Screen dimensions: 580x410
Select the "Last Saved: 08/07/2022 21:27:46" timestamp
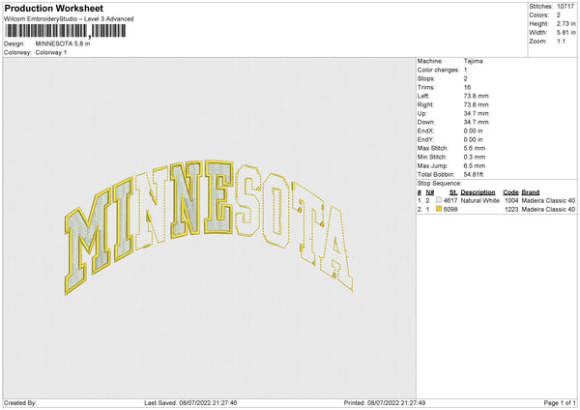[x=190, y=403]
